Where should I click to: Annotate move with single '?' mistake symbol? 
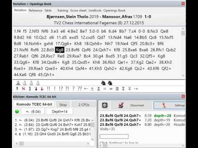tap(73, 88)
